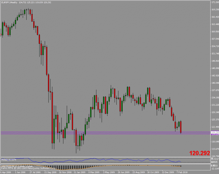This screenshot has height=174, width=219.
Task: Click the 7 Feb 2010 date label
Action: [x=182, y=172]
